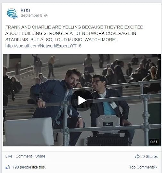Open the September 8 post timestamp
162x173 pixels.
31,15
